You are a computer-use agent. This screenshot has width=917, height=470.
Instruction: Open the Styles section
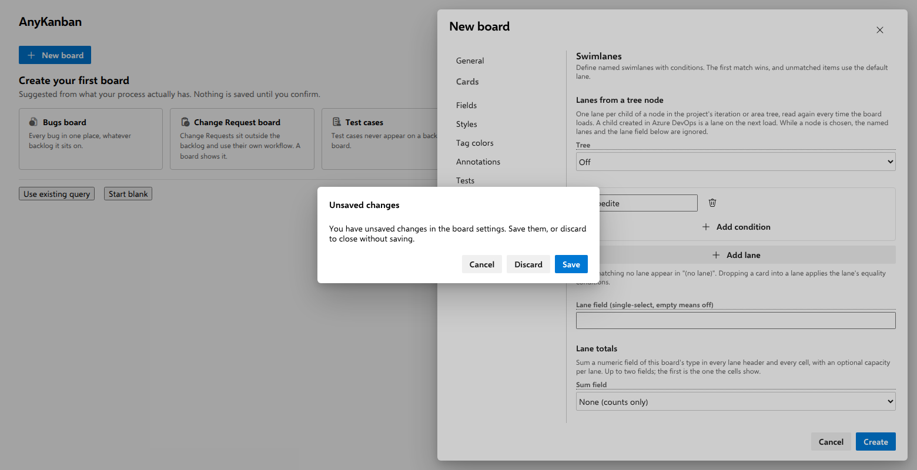pos(467,124)
